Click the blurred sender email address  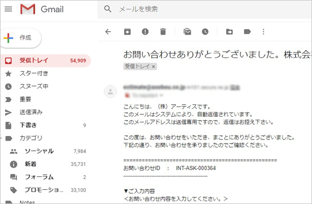tap(154, 87)
